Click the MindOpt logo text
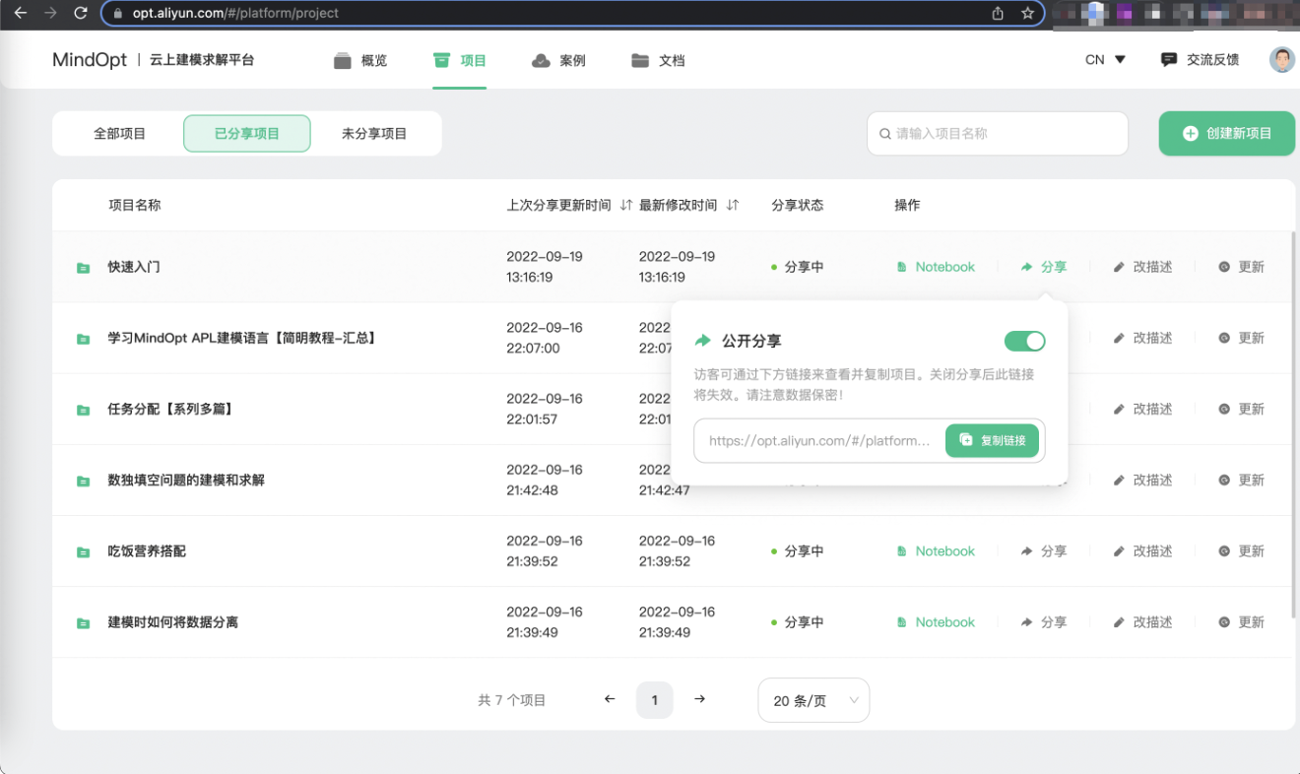The image size is (1300, 774). [90, 59]
